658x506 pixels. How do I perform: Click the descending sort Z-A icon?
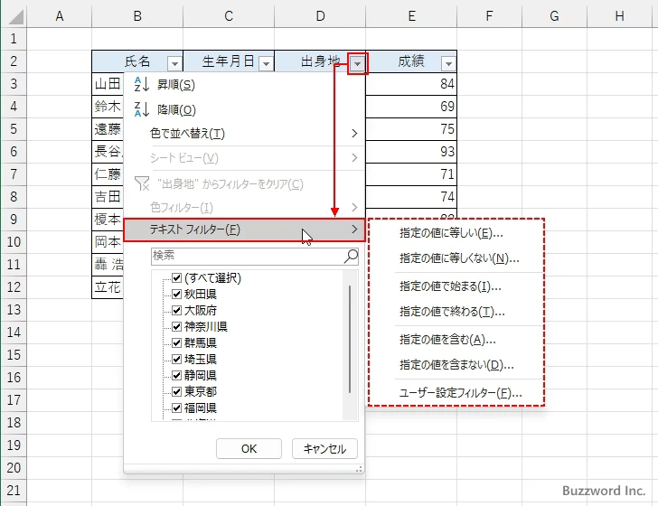pyautogui.click(x=141, y=109)
